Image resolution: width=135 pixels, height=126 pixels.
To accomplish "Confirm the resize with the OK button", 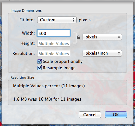I will point(116,115).
